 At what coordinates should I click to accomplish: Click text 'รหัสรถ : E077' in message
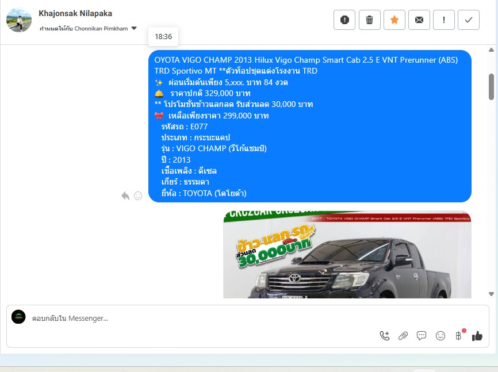[184, 126]
